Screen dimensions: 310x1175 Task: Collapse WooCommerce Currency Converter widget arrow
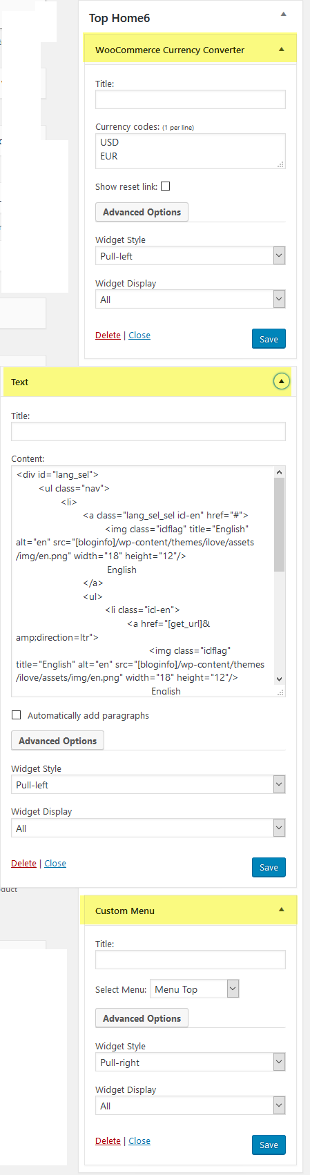[281, 50]
